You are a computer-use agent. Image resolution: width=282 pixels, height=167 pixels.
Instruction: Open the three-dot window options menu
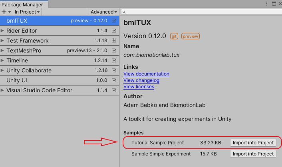(267, 4)
